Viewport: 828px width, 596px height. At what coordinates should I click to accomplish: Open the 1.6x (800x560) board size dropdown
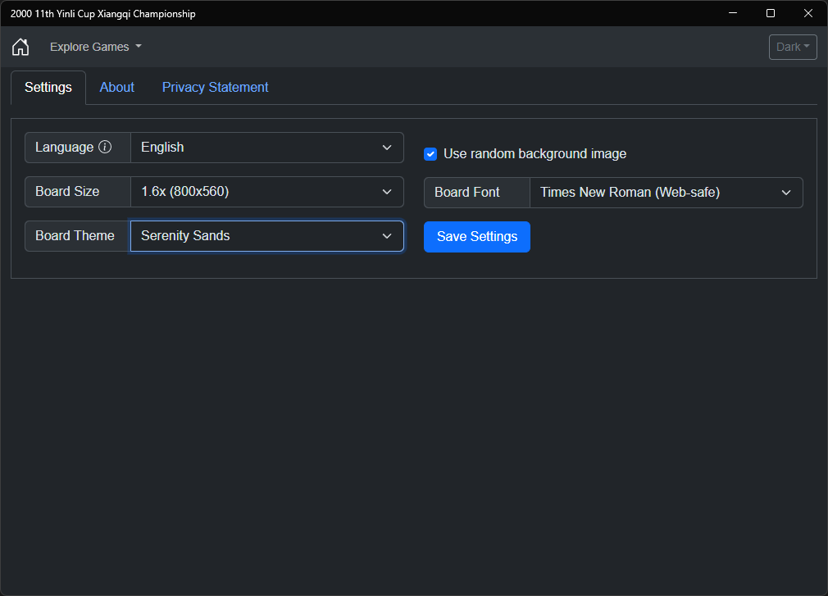coord(267,192)
